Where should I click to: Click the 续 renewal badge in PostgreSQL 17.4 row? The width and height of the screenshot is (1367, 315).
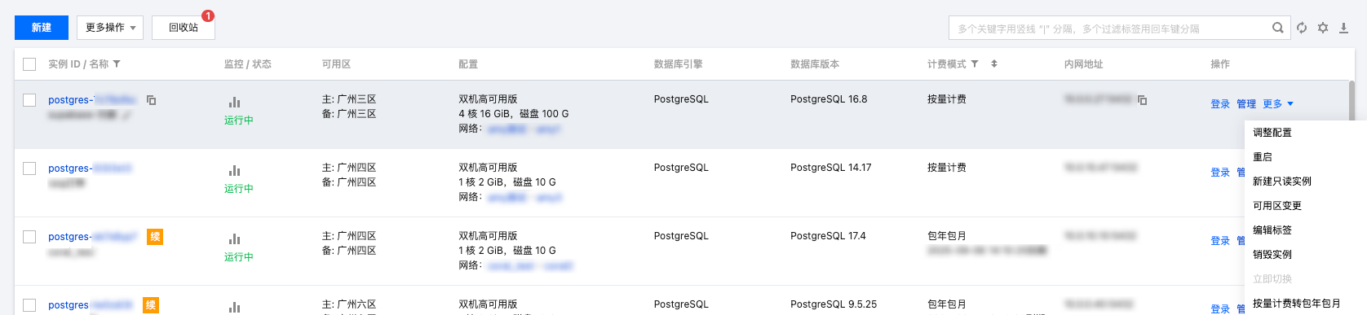(155, 237)
